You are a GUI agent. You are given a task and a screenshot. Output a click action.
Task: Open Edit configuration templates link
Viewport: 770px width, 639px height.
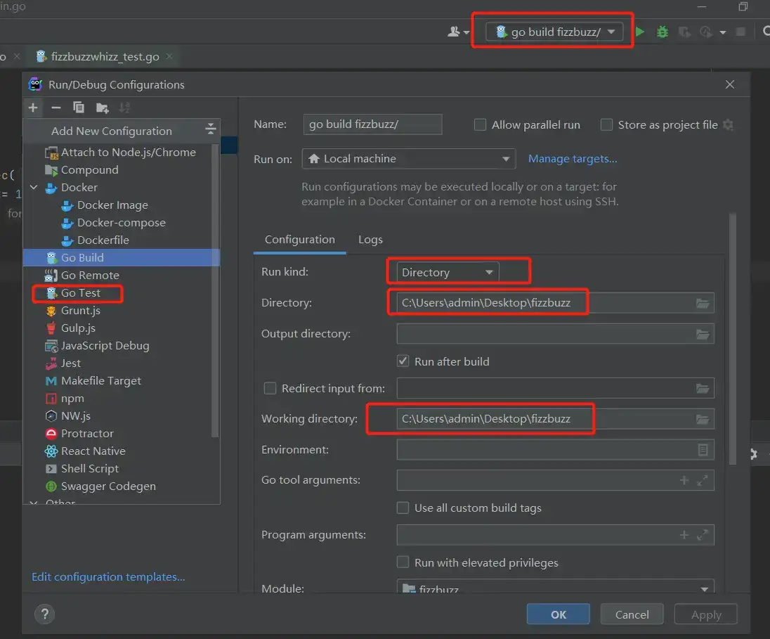pos(108,576)
